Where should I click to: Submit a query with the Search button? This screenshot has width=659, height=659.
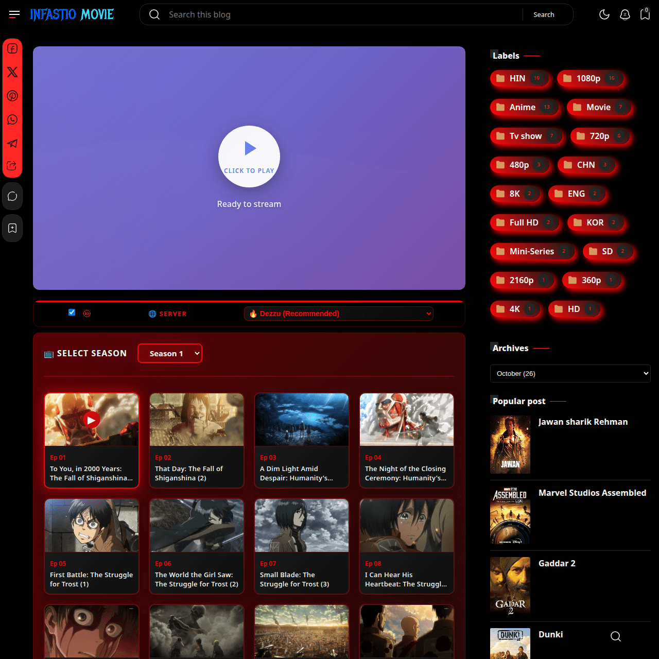(544, 14)
